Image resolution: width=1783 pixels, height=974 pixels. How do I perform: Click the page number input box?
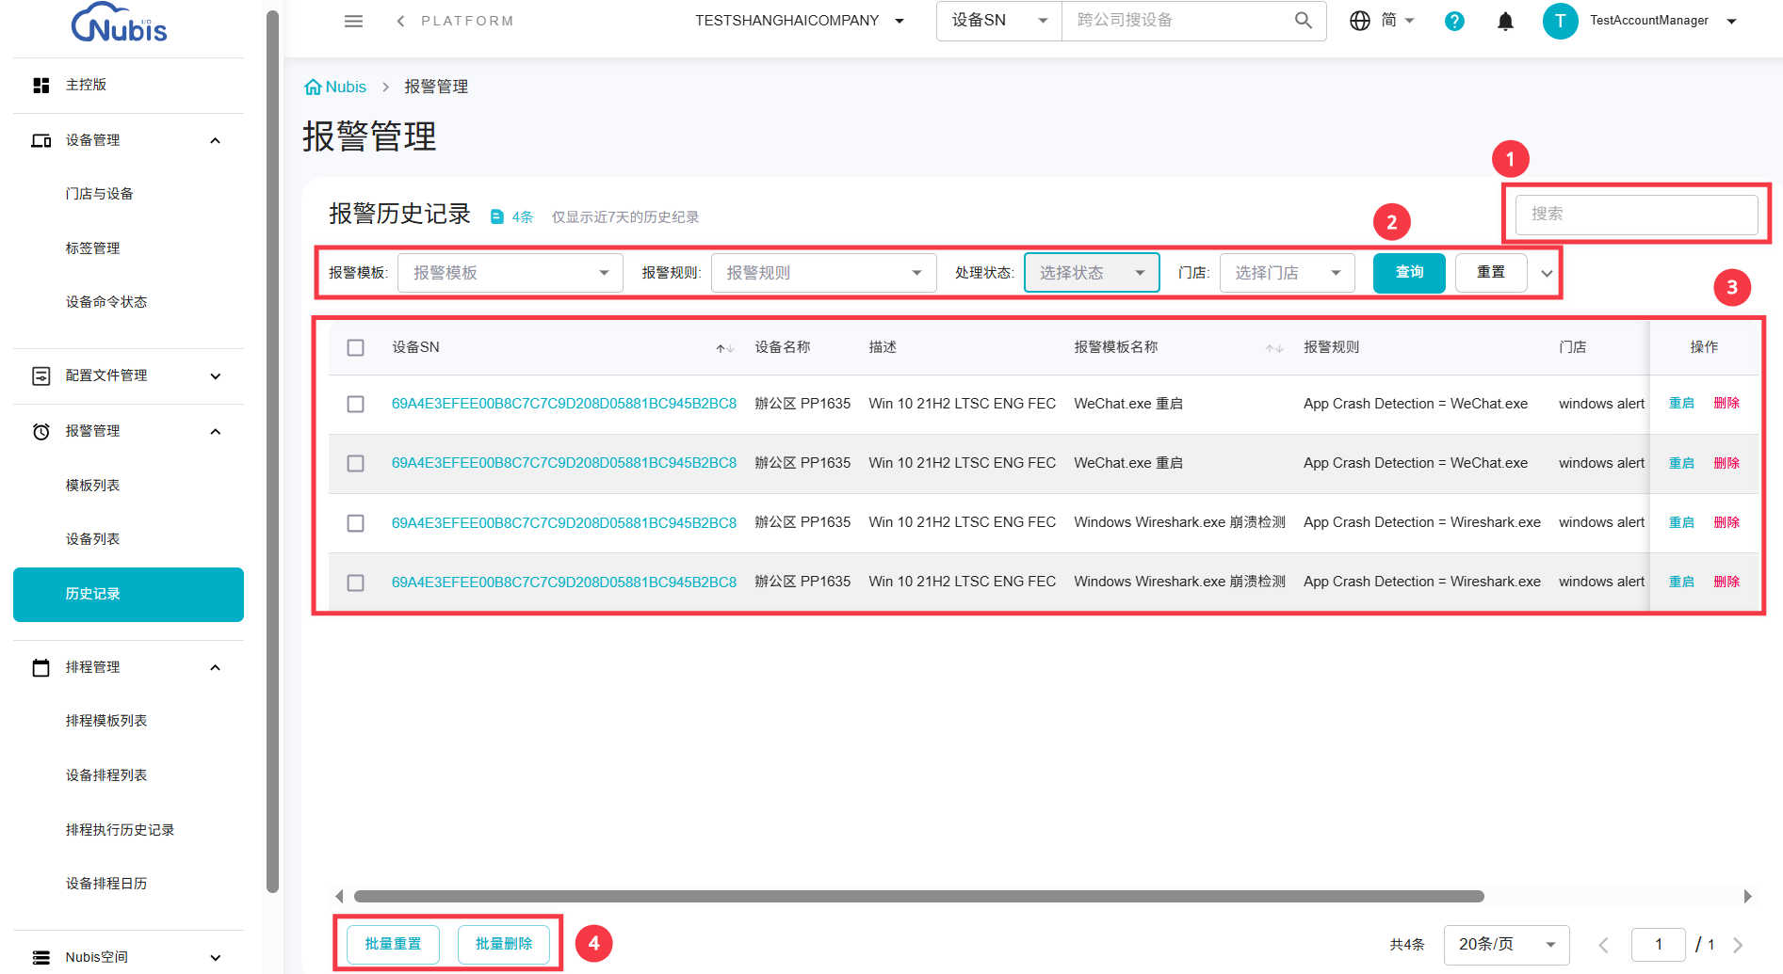(1659, 945)
